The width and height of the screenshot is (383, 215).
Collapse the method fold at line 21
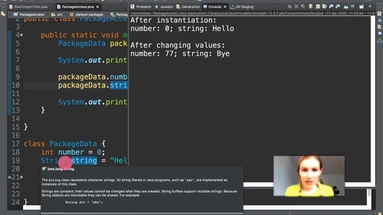[x=22, y=177]
